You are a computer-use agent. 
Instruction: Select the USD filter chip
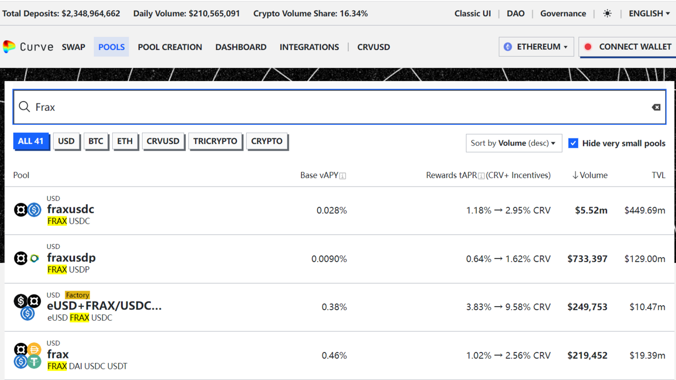pyautogui.click(x=66, y=141)
